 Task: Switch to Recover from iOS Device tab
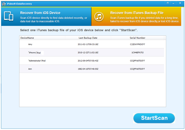point(46,17)
